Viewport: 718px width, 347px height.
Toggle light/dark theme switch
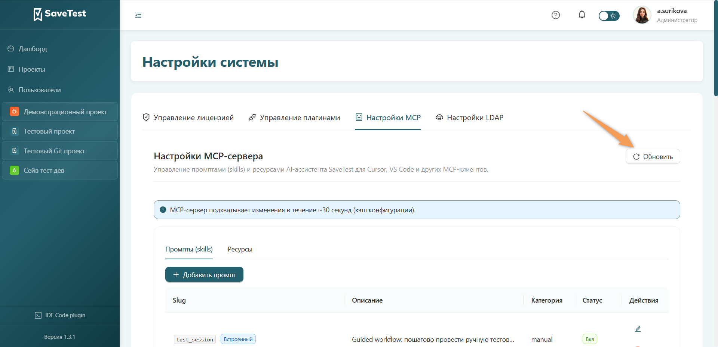tap(609, 16)
